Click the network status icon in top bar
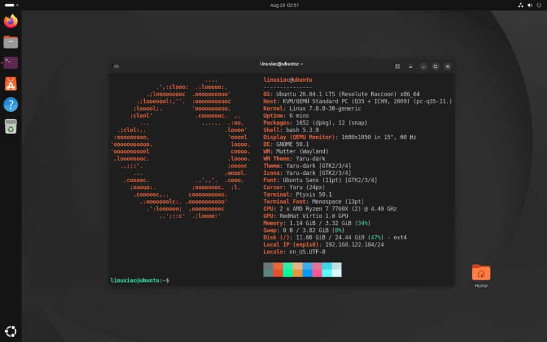This screenshot has height=342, width=547. click(520, 5)
